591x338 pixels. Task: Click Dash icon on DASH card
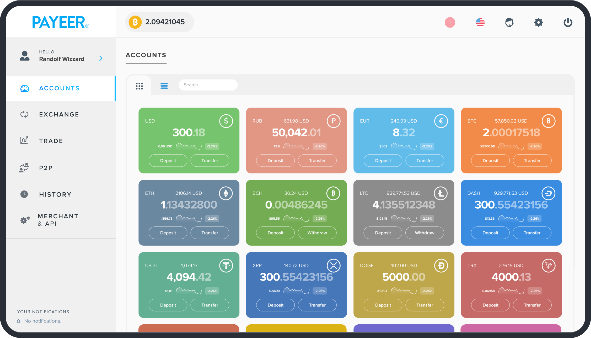(548, 193)
